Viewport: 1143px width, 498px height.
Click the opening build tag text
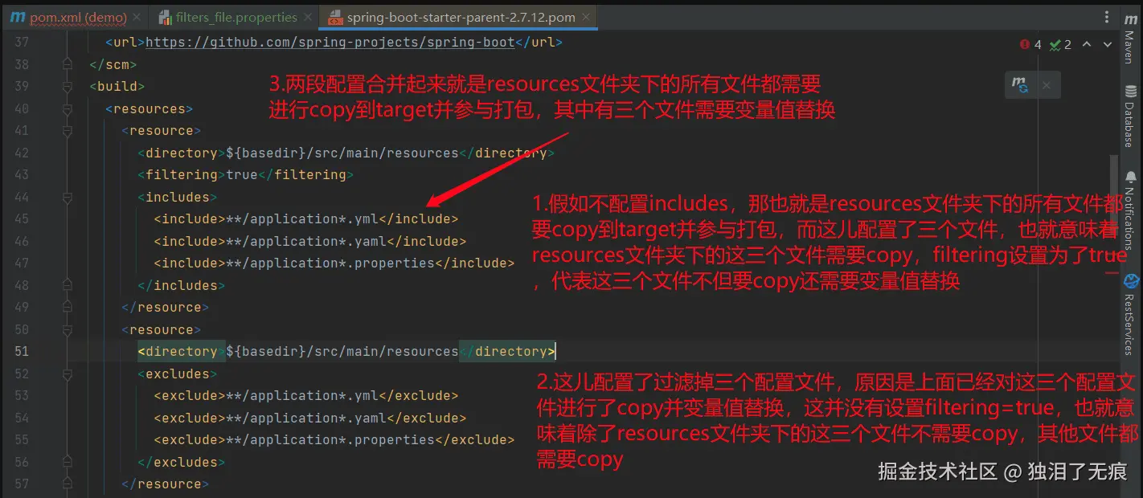tap(117, 86)
